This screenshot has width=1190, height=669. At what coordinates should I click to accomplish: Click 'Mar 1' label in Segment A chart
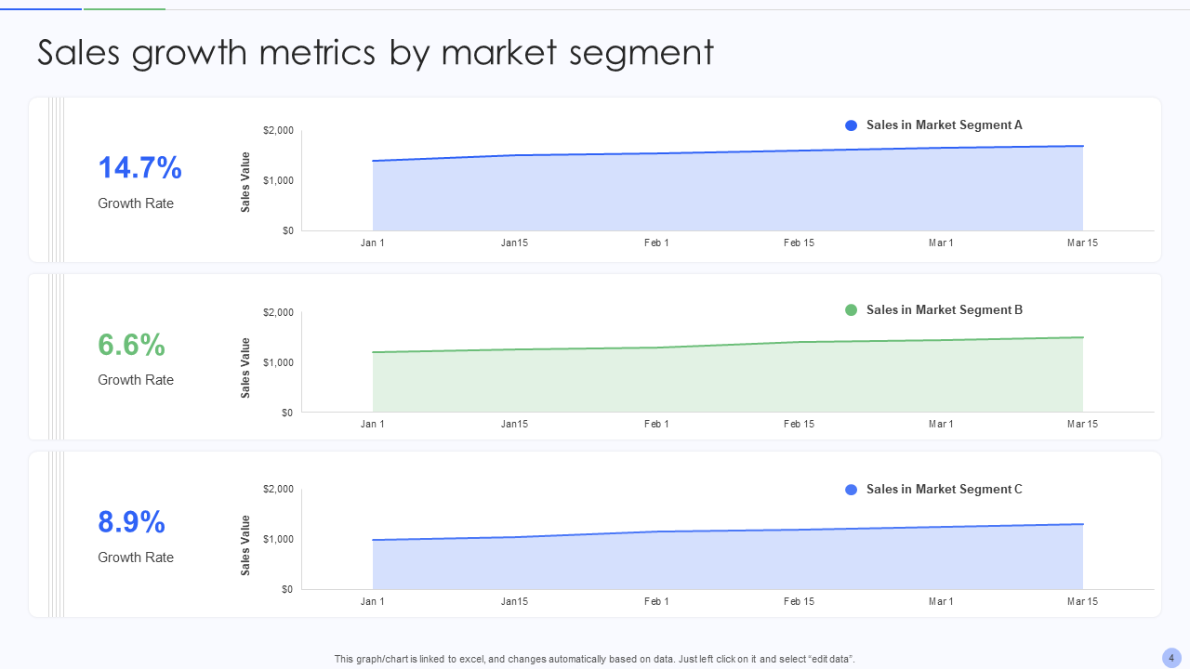941,243
